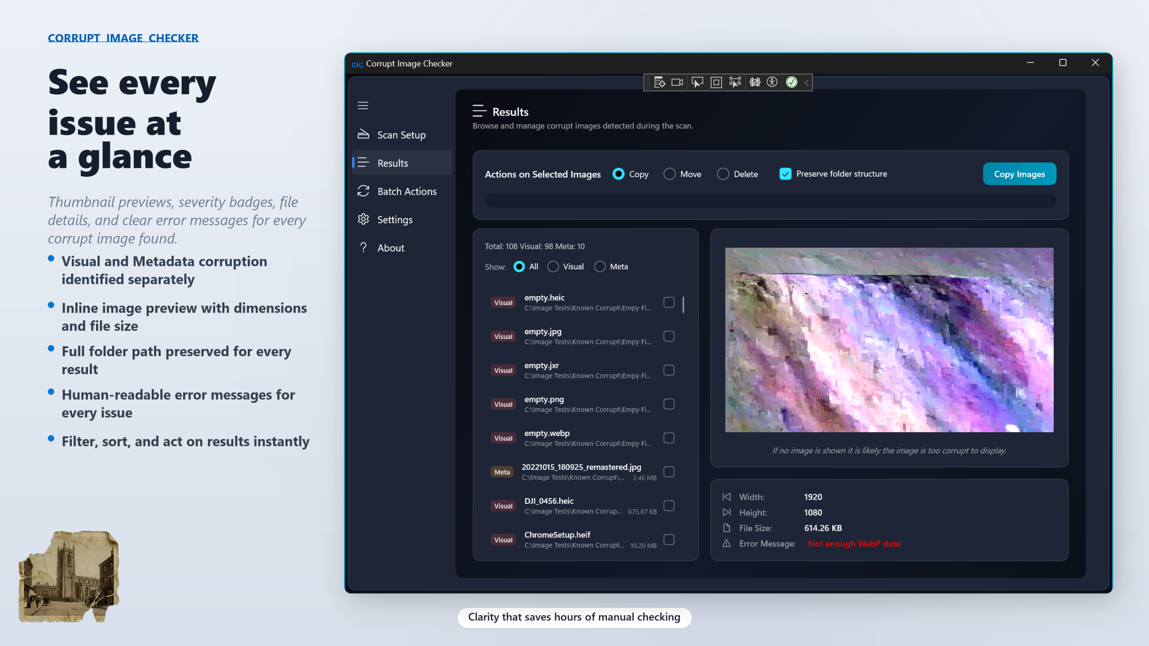This screenshot has height=646, width=1149.
Task: Click the camera recording toolbar icon
Action: 677,82
